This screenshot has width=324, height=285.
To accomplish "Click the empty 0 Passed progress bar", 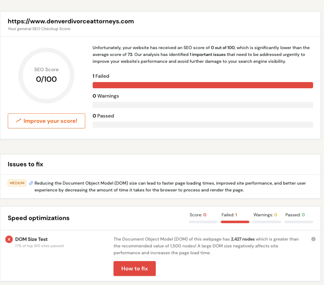I will point(202,125).
